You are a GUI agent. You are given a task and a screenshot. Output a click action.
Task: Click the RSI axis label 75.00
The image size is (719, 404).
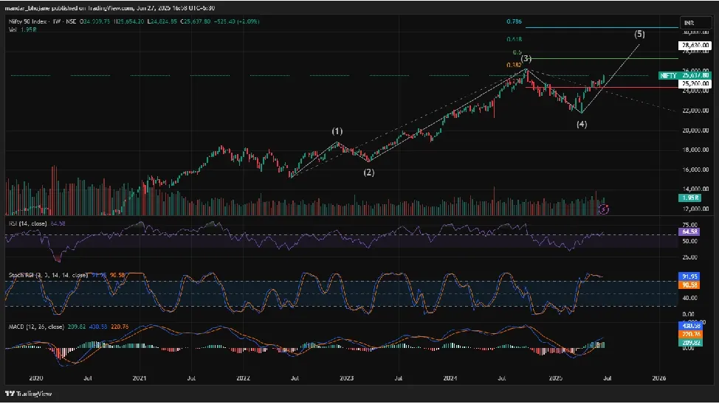690,225
